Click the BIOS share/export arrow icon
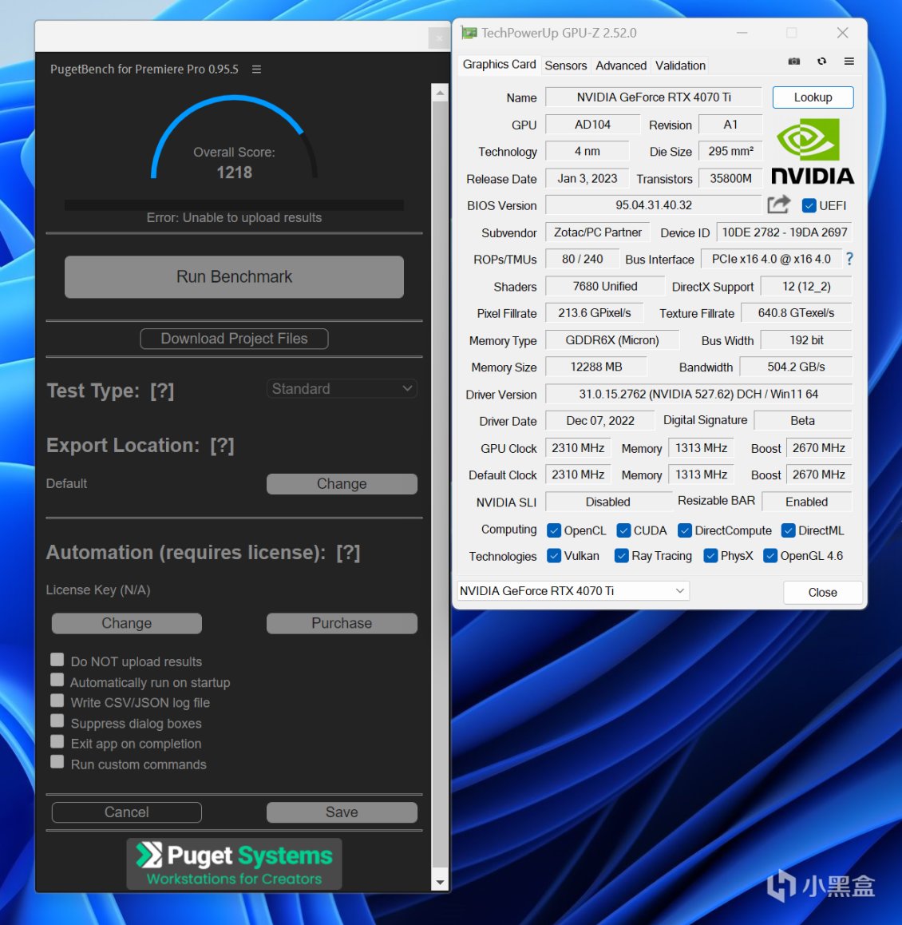 [x=778, y=204]
